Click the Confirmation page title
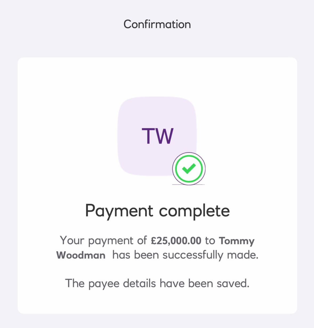314x328 pixels. click(157, 25)
